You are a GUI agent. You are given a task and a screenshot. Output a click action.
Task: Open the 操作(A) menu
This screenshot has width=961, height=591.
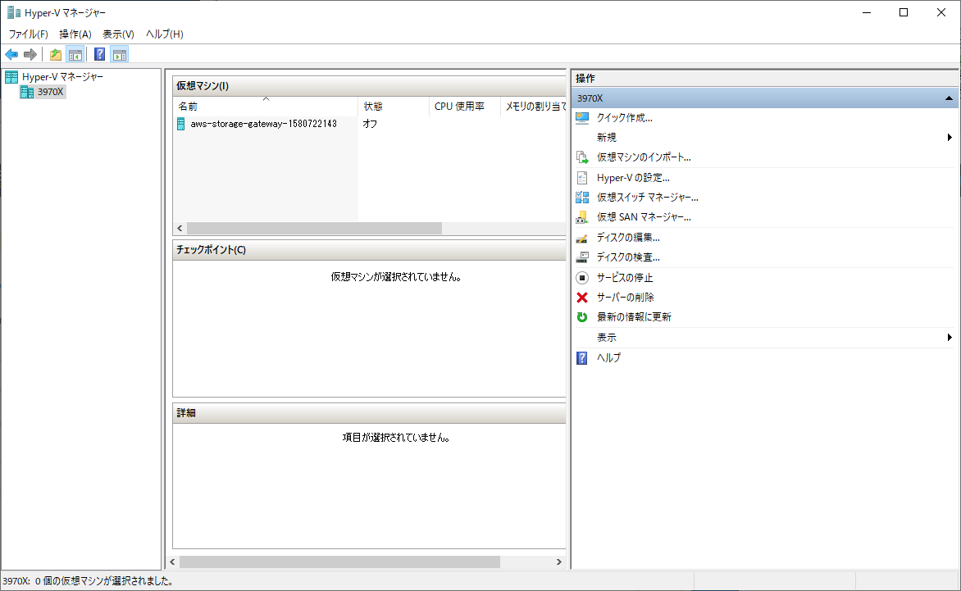[x=75, y=34]
